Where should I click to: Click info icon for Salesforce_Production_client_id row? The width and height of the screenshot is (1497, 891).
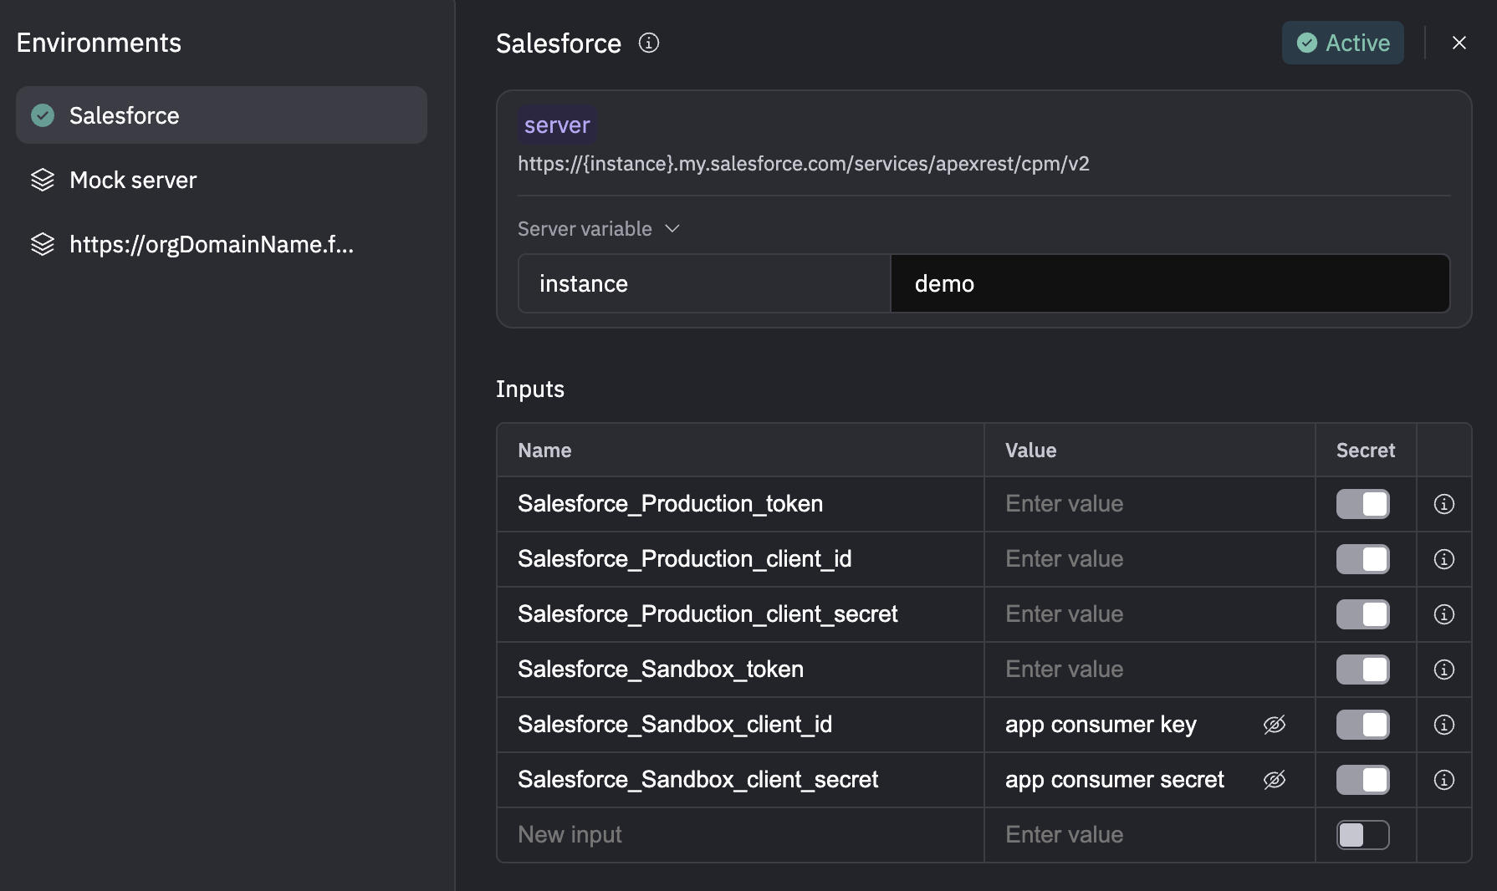click(1443, 559)
